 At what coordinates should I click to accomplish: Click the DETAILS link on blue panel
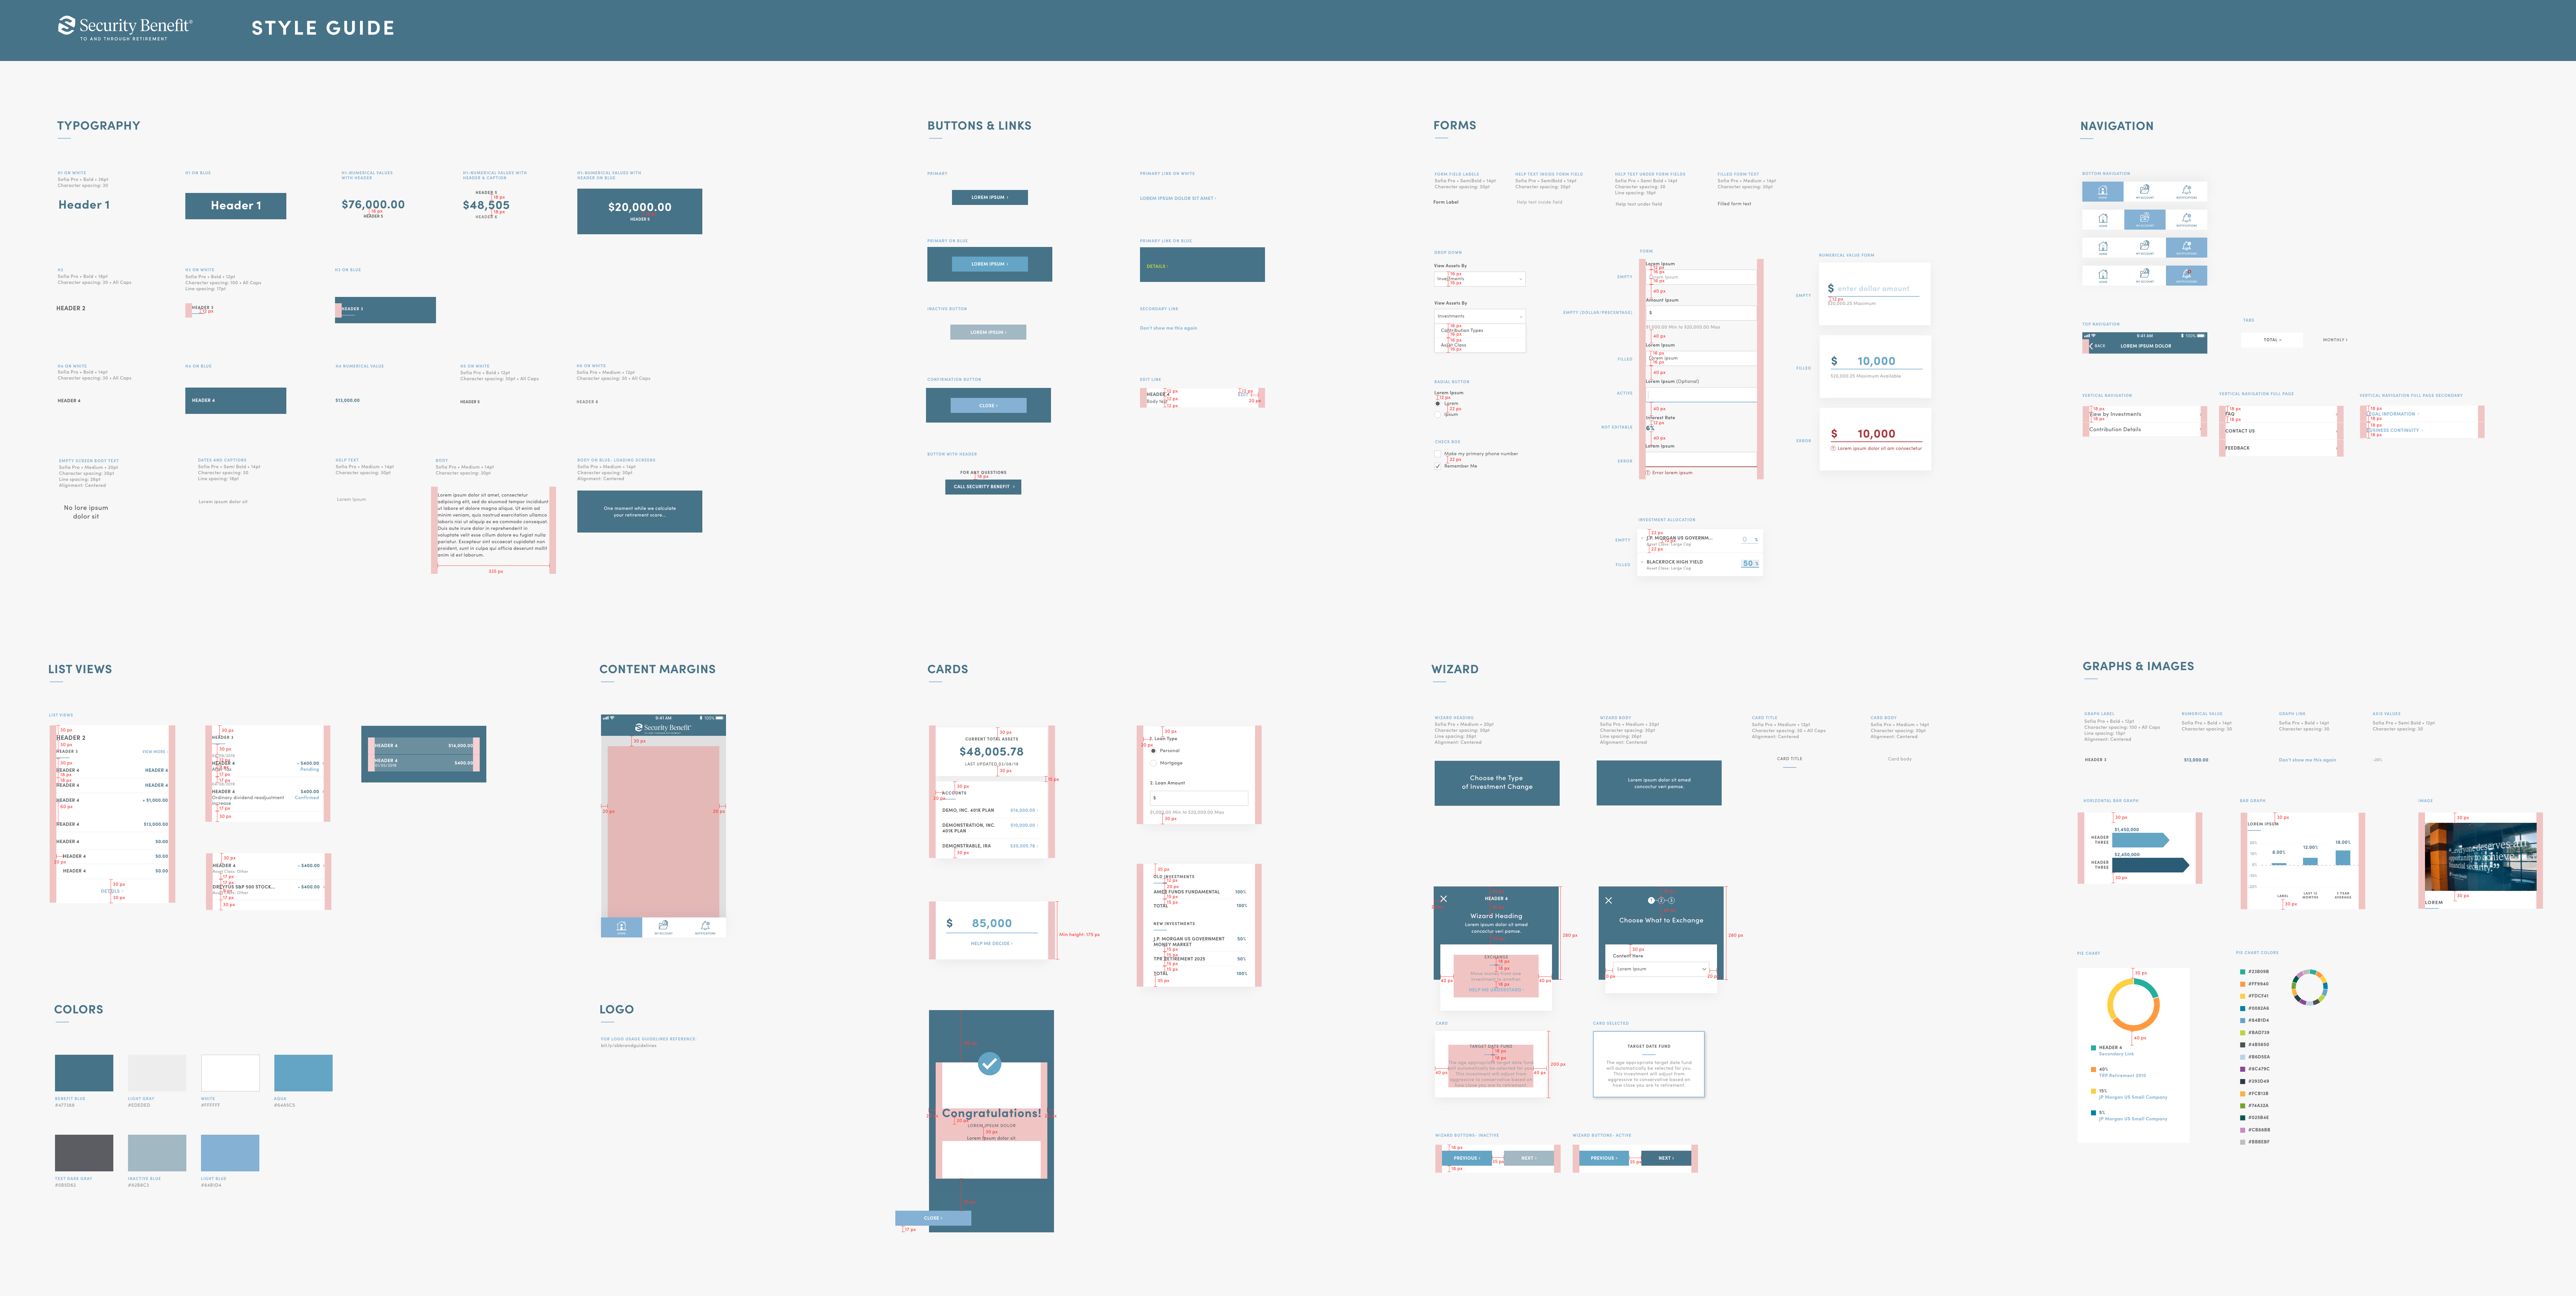click(x=1157, y=266)
